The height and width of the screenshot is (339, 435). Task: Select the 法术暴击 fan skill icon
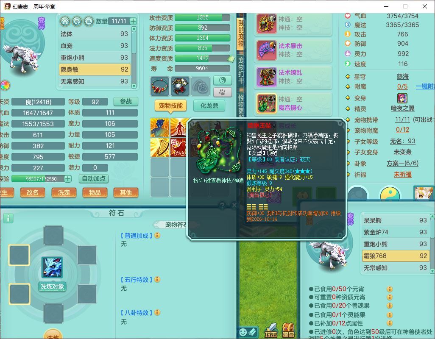tap(266, 50)
